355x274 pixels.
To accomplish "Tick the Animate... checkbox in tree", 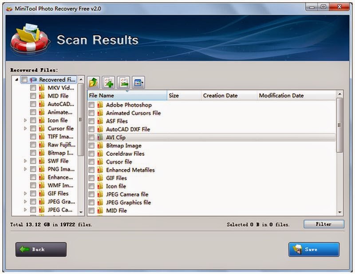I will click(33, 112).
